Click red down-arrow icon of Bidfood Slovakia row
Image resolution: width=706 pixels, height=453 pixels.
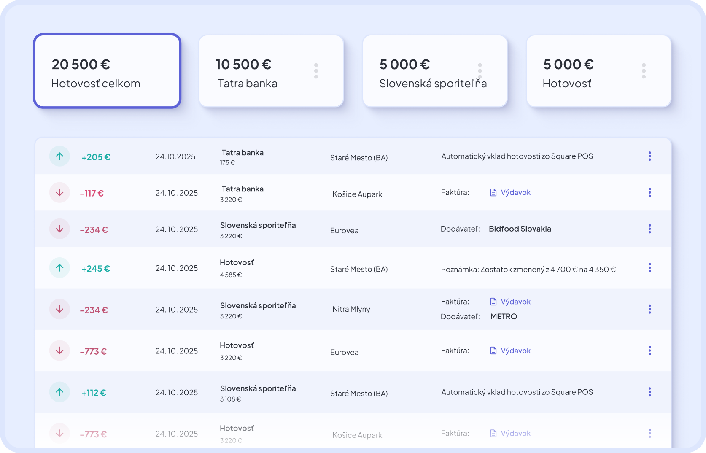coord(59,229)
